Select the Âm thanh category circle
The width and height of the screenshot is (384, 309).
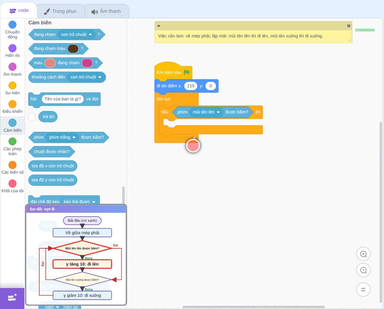[13, 67]
